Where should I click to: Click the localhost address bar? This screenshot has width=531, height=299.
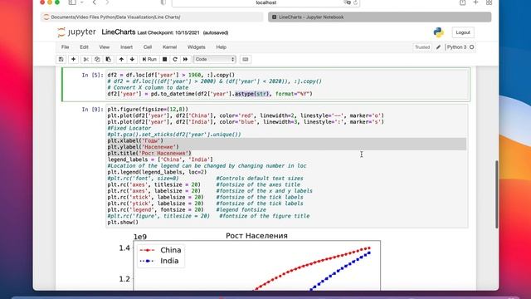[x=265, y=2]
